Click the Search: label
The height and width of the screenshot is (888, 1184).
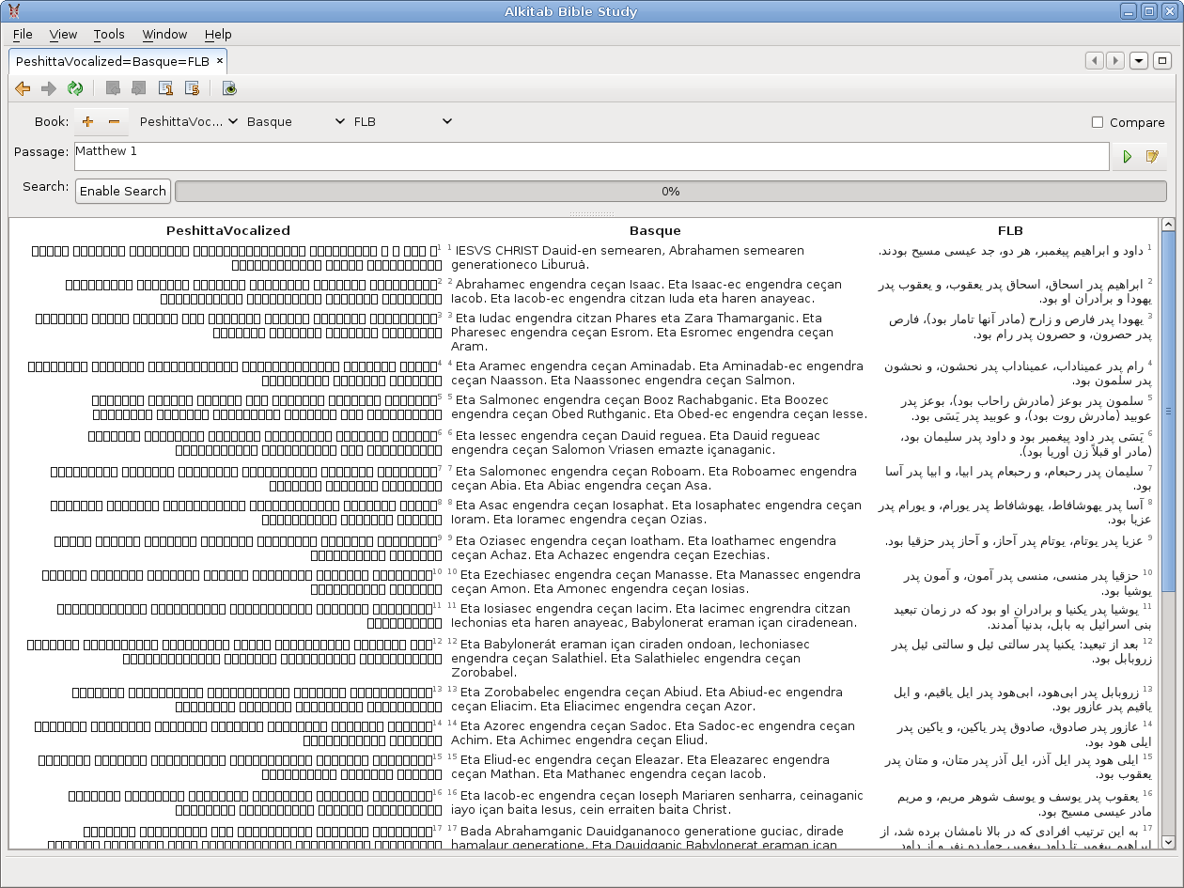tap(46, 186)
